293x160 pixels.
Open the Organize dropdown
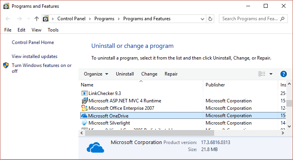point(96,74)
